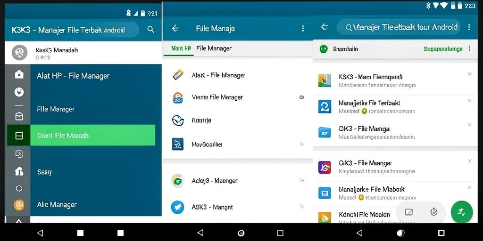Expand the arrow on Adoy3 - Maanger row
Screen dimensions: 483x241
pos(302,180)
